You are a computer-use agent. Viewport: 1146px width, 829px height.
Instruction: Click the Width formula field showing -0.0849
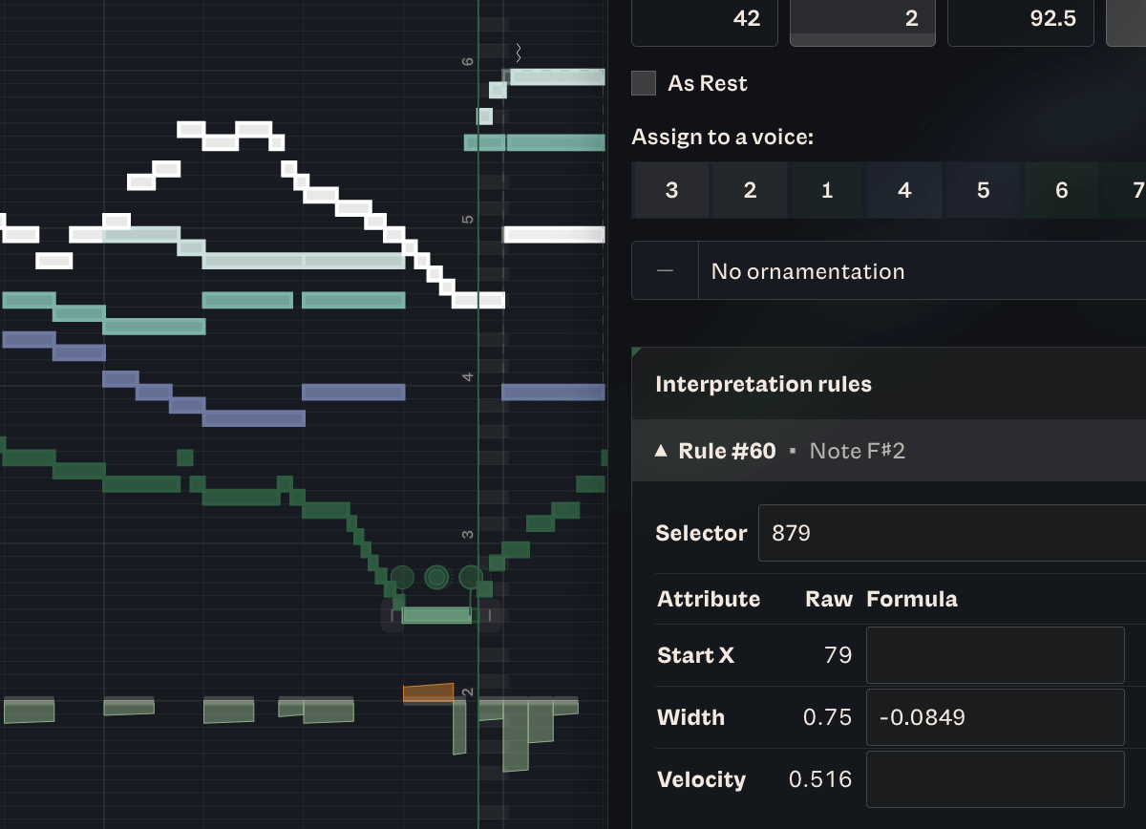click(x=994, y=717)
